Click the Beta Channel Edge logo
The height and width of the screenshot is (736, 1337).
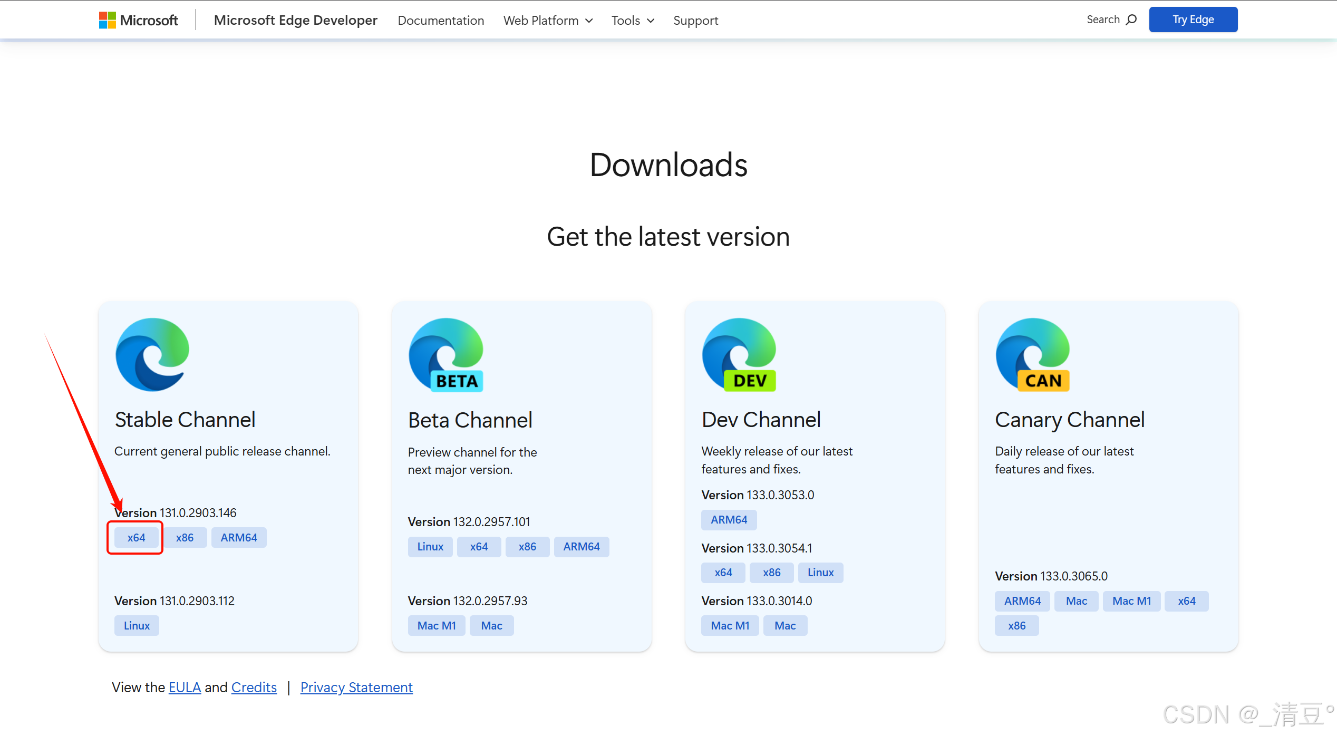(x=446, y=354)
